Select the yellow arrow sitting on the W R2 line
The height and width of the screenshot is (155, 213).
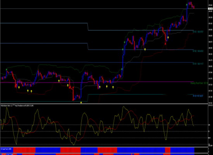pos(145,49)
